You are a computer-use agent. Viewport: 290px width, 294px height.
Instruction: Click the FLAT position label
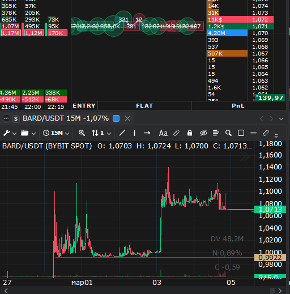144,105
